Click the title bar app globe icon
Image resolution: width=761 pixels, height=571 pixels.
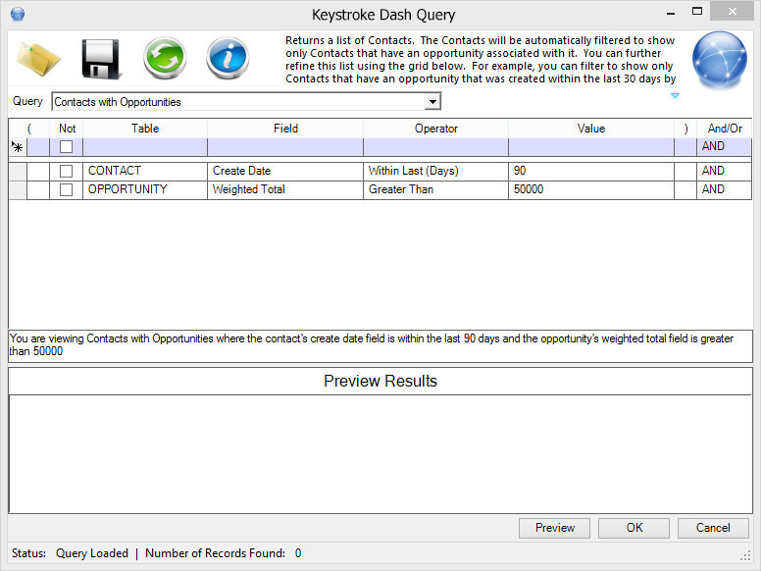pos(18,14)
